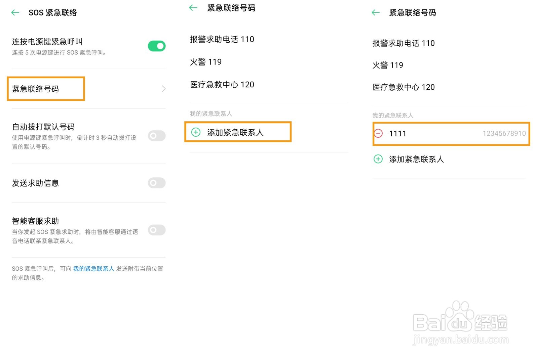
Task: Select 医疗急救中心 120 entry
Action: 221,84
